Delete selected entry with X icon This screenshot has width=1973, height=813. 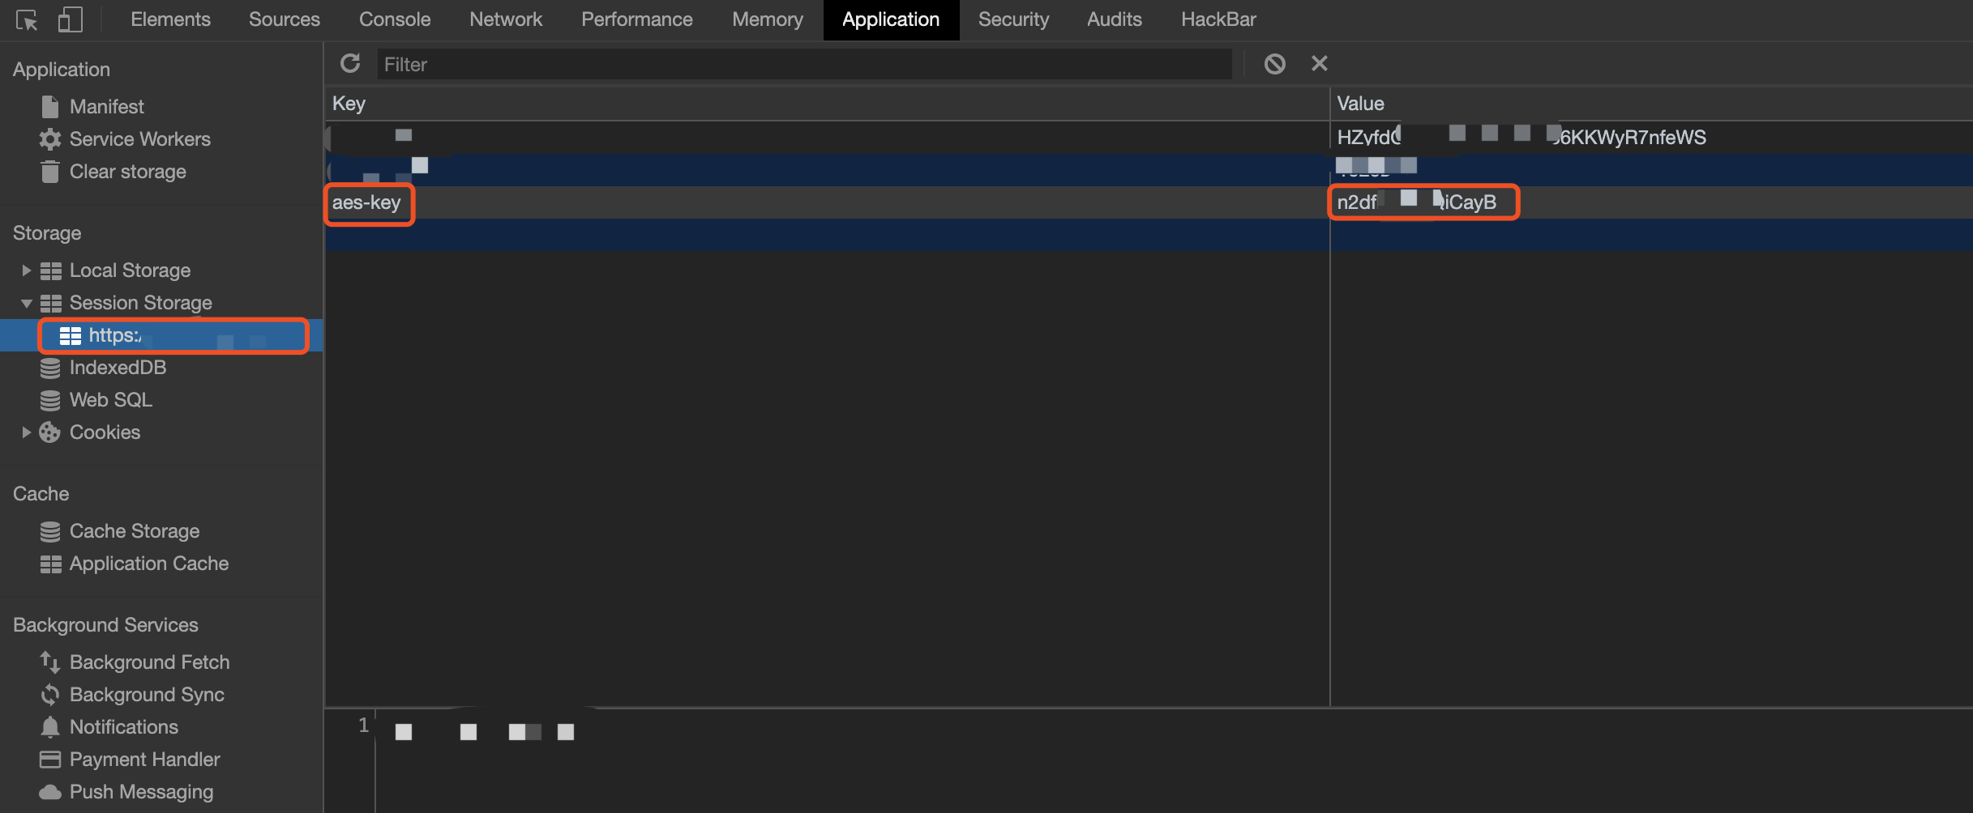pyautogui.click(x=1320, y=63)
